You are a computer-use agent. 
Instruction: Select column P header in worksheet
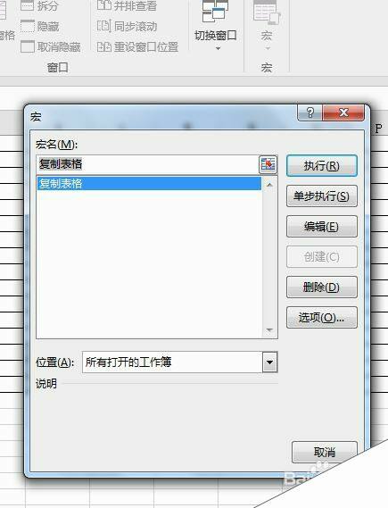click(378, 129)
